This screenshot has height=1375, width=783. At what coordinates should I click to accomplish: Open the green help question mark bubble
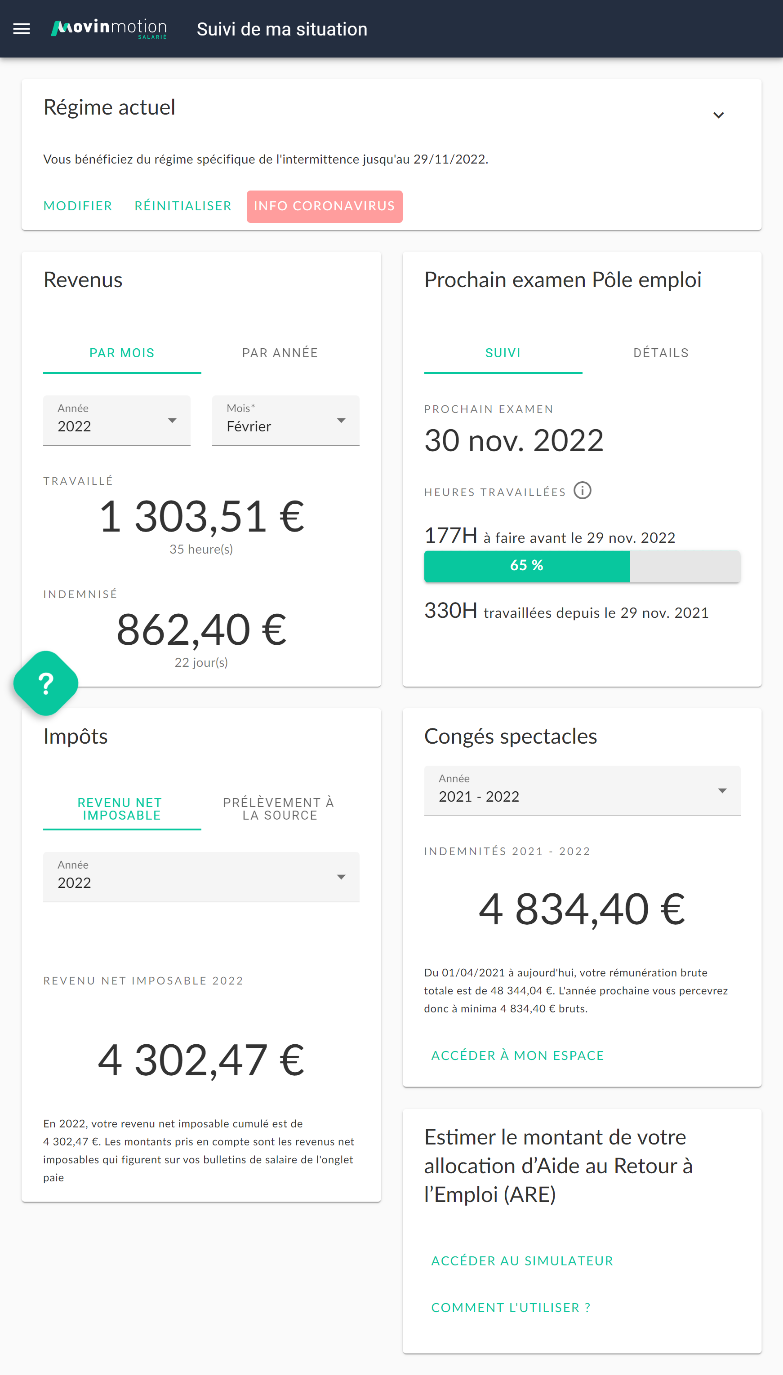coord(46,683)
